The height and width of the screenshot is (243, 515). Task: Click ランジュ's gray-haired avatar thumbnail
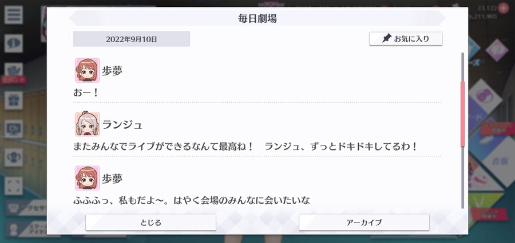click(x=87, y=124)
